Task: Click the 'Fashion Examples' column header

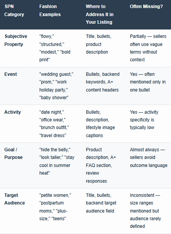Action: [x=50, y=10]
